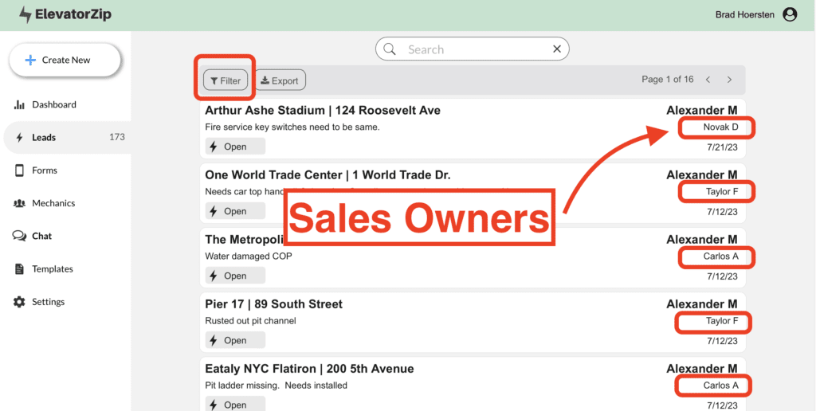
Task: Click the Fire service key switches description
Action: coord(292,127)
